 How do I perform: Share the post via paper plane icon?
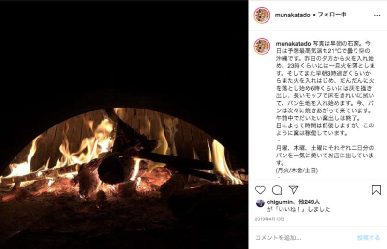[x=294, y=189]
